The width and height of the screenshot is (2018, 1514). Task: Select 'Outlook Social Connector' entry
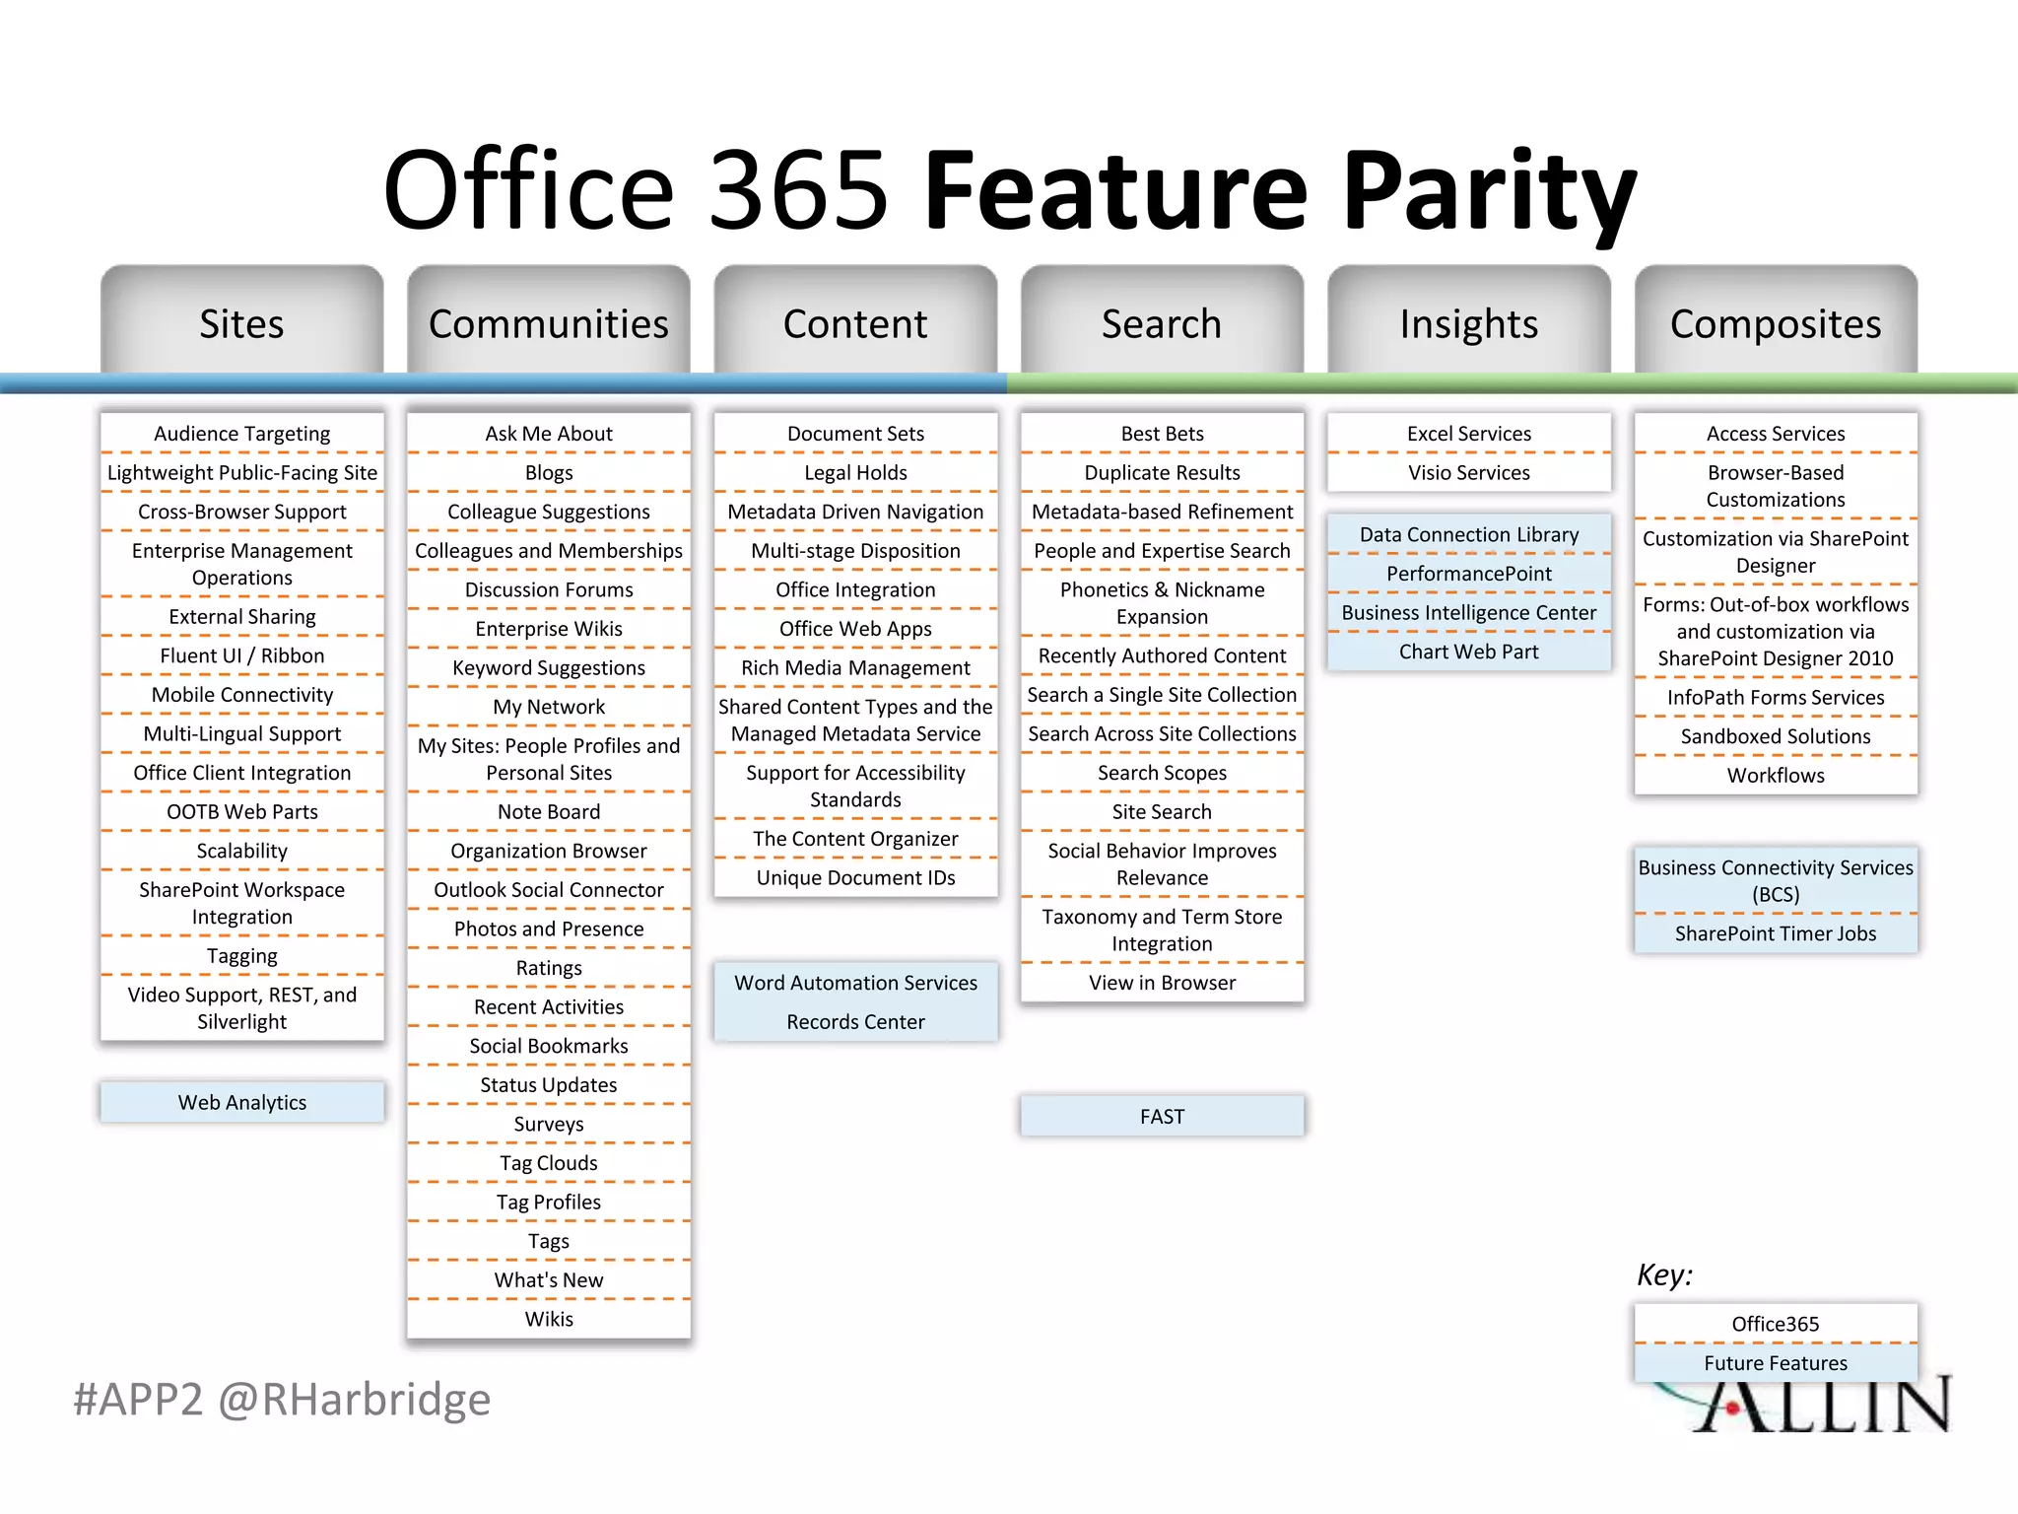pyautogui.click(x=549, y=890)
